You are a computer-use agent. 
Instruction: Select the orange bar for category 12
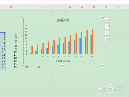[93, 41]
